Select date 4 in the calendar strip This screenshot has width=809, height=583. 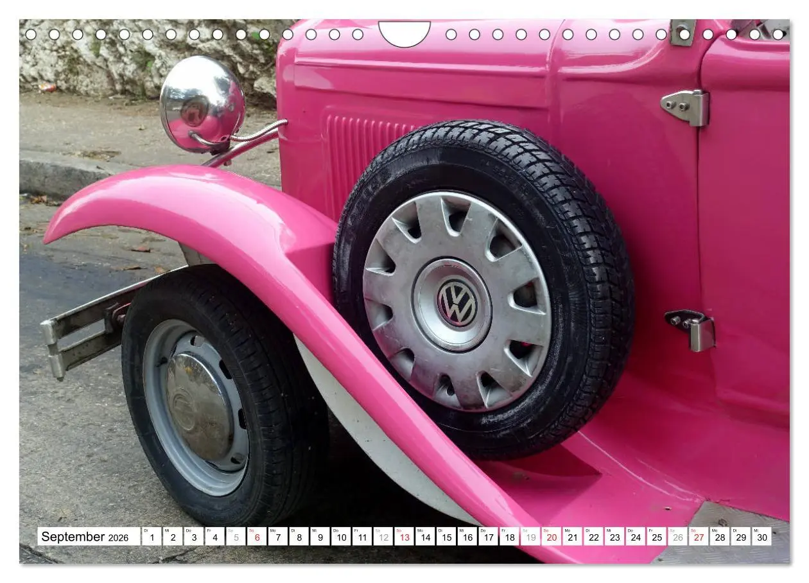click(214, 537)
